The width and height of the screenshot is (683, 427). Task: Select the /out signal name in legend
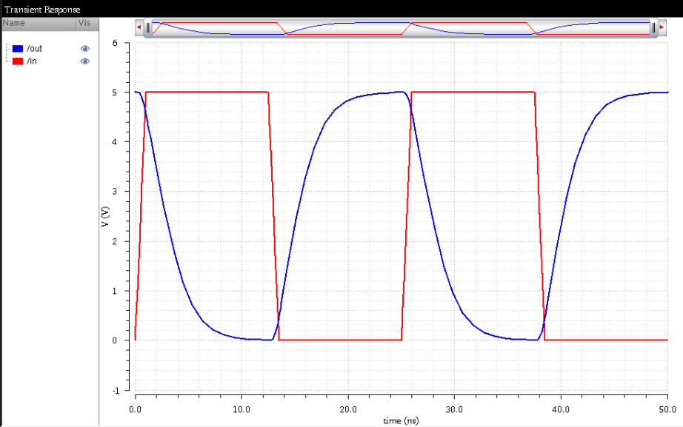click(35, 48)
